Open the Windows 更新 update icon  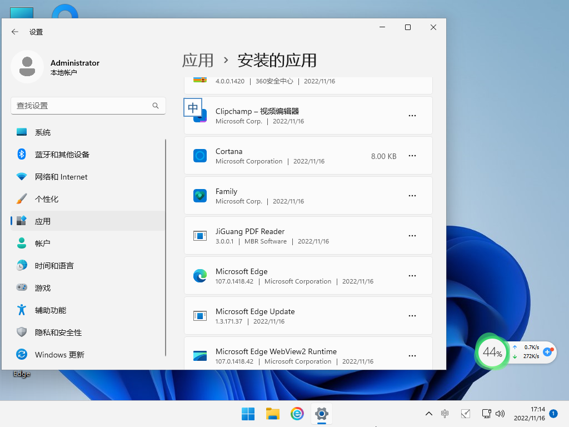[22, 354]
